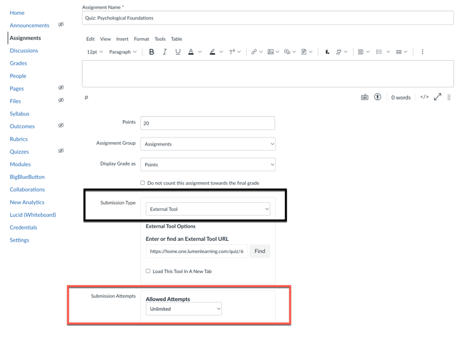Image resolution: width=460 pixels, height=337 pixels.
Task: Toggle Outcomes hidden eye icon
Action: pos(61,125)
